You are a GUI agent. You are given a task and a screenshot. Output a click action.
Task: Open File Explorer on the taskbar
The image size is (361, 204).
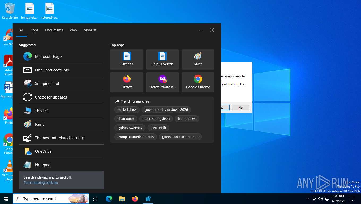122,199
